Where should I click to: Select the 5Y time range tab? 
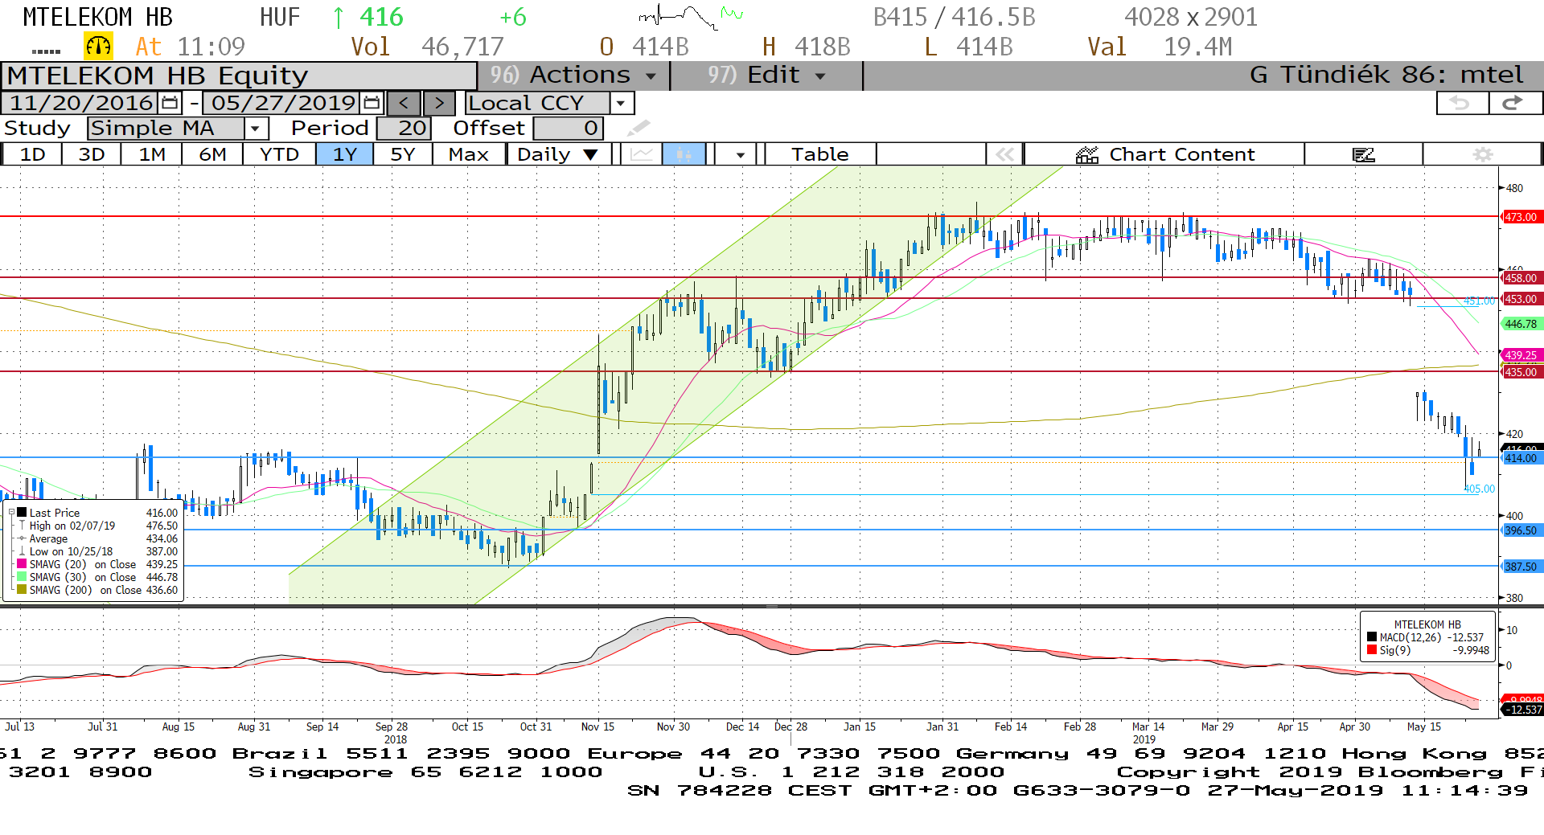(402, 154)
